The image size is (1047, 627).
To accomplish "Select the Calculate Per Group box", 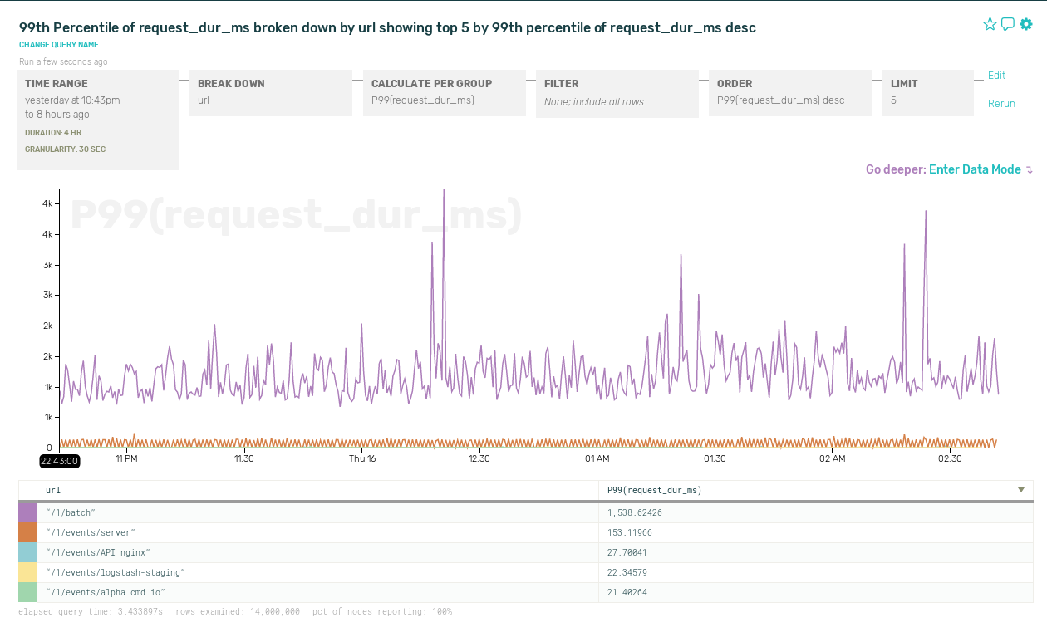I will (x=444, y=92).
